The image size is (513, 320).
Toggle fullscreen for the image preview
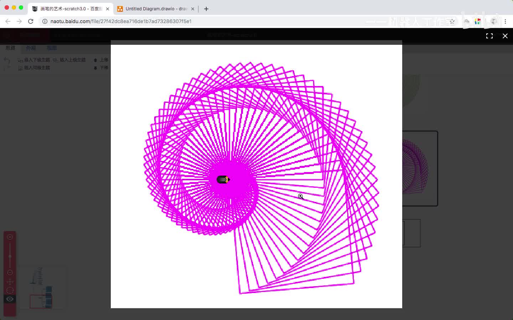pos(489,36)
